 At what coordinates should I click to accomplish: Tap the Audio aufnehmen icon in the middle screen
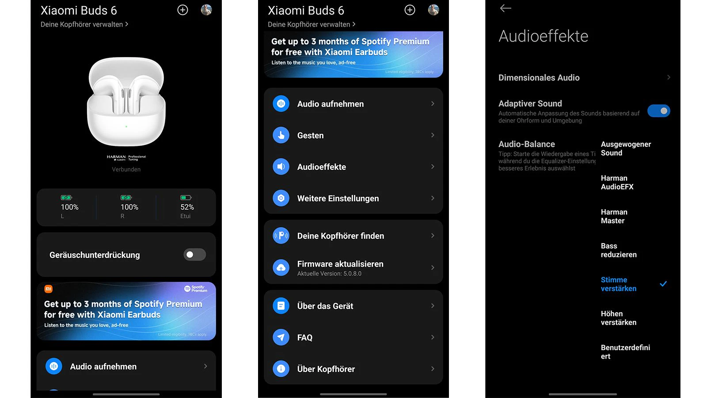tap(281, 104)
